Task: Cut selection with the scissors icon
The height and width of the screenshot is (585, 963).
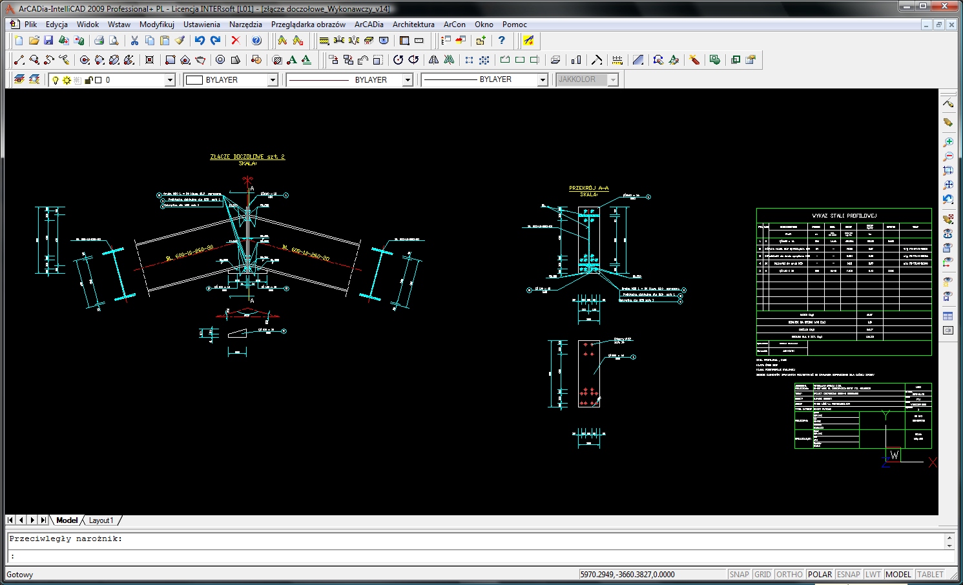Action: [134, 40]
